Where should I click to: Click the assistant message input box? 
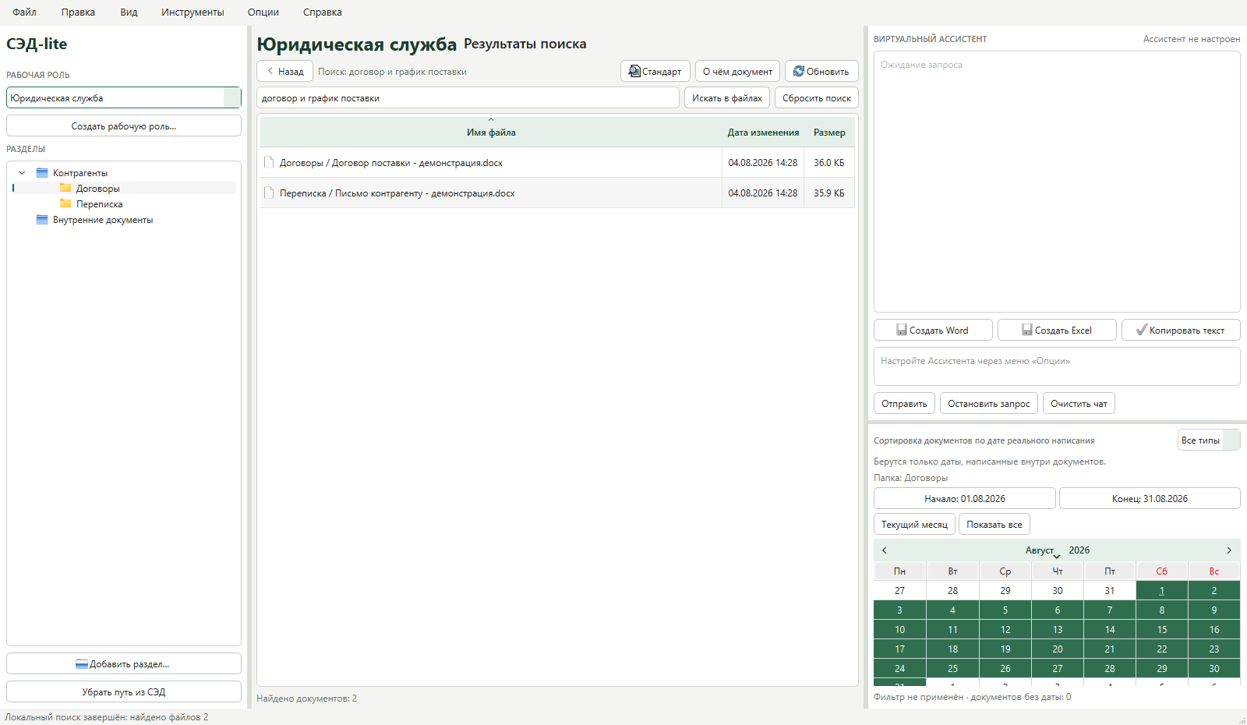tap(1057, 366)
